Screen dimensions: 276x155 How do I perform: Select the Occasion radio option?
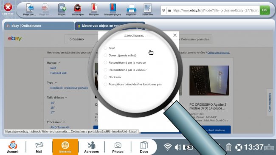105,77
